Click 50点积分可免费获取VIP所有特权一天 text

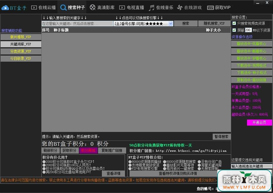click(160, 145)
